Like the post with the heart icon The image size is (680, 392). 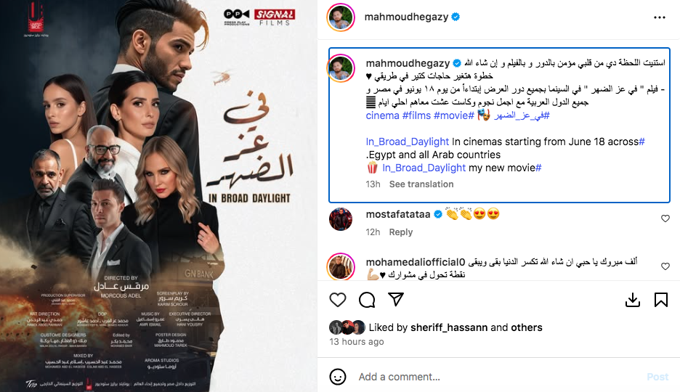(x=337, y=300)
